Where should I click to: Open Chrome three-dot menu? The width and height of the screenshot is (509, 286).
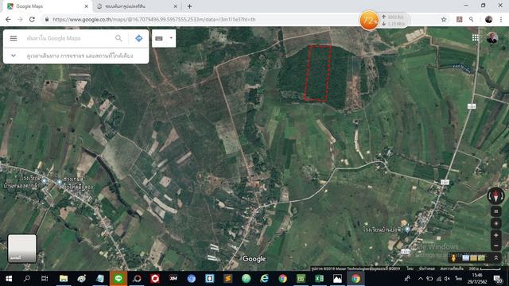click(x=500, y=19)
